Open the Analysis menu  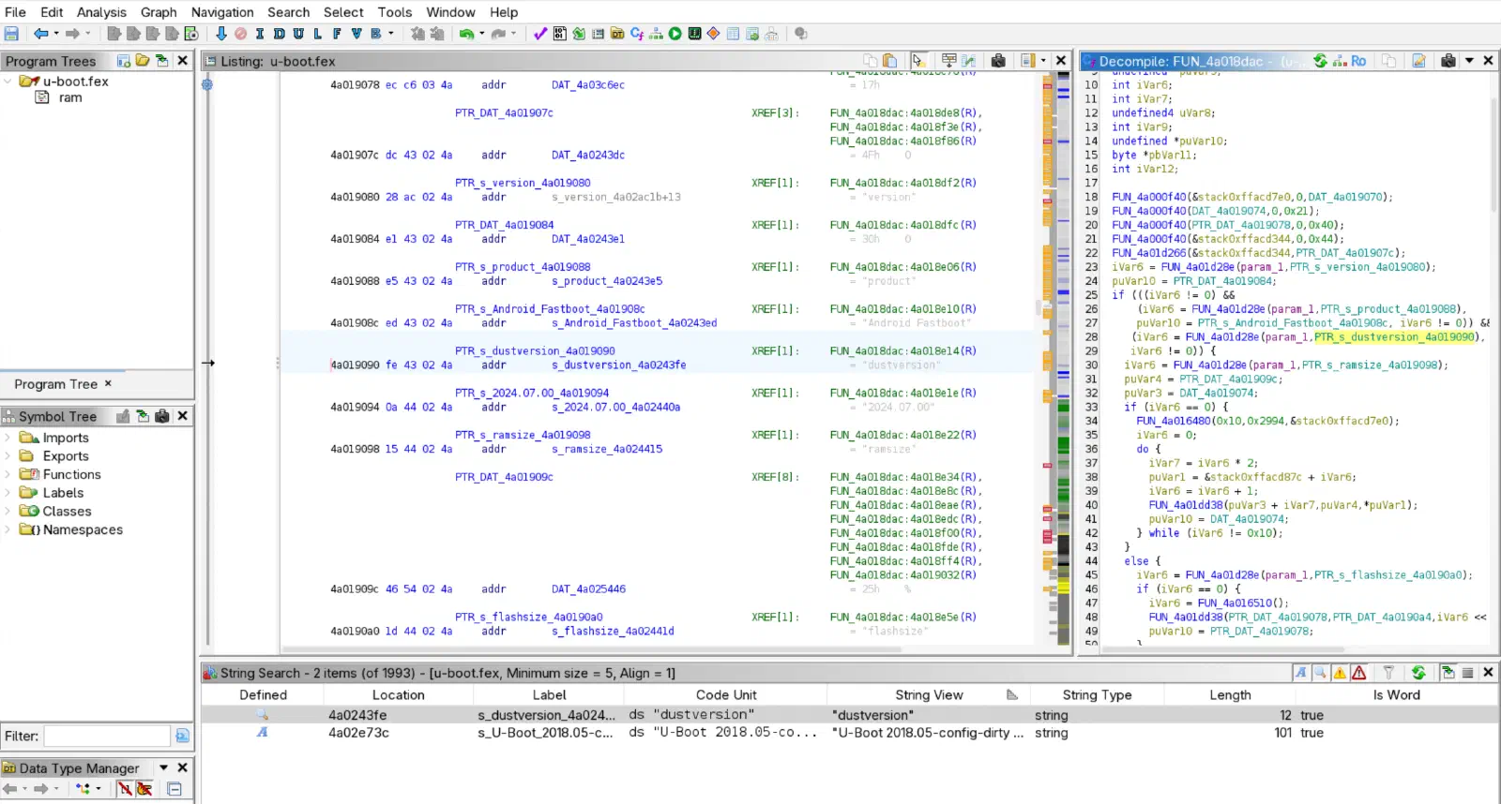click(101, 12)
